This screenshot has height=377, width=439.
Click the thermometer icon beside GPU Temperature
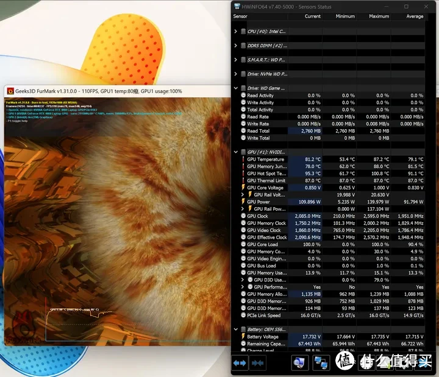point(243,159)
